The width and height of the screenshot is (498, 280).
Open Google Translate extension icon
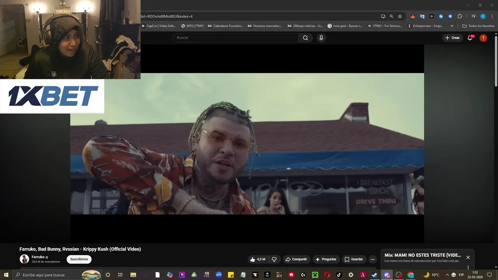(x=422, y=16)
